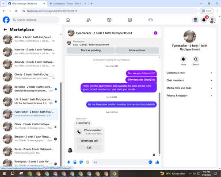Go to the Home feed icon

point(68,20)
